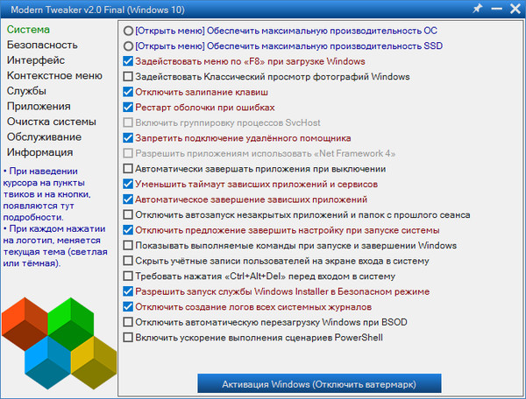Viewport: 526px width, 399px height.
Task: Uncheck disable system journal logs creation
Action: click(x=128, y=306)
